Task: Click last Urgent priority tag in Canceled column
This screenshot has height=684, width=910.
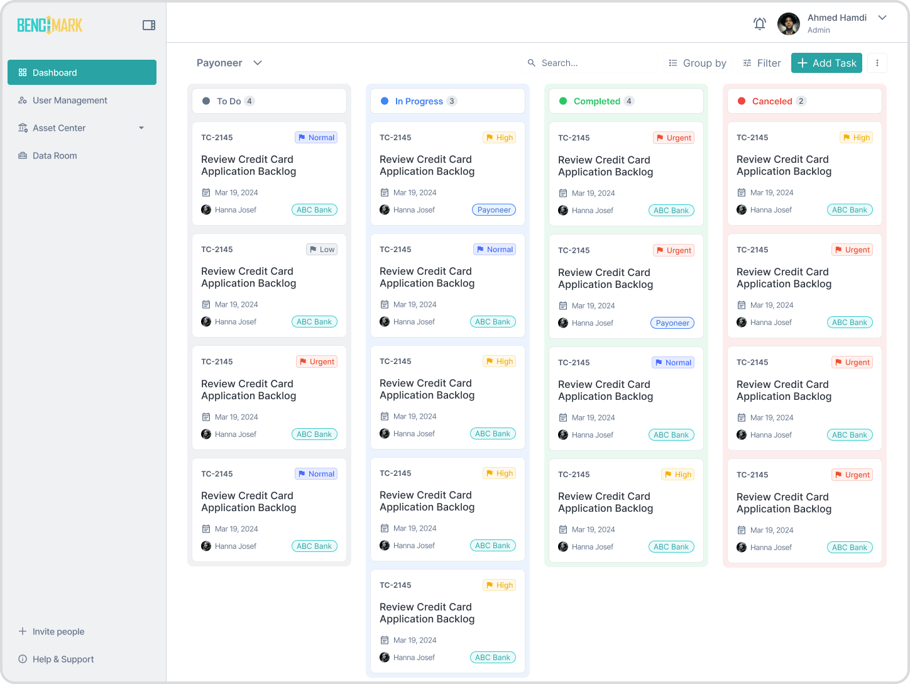Action: [852, 475]
